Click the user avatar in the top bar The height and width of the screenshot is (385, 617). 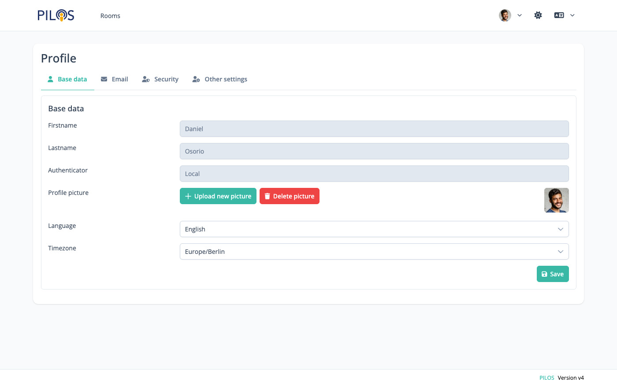505,15
